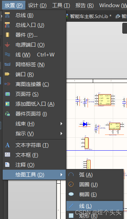Open the Window (W) menu

[x=113, y=5]
